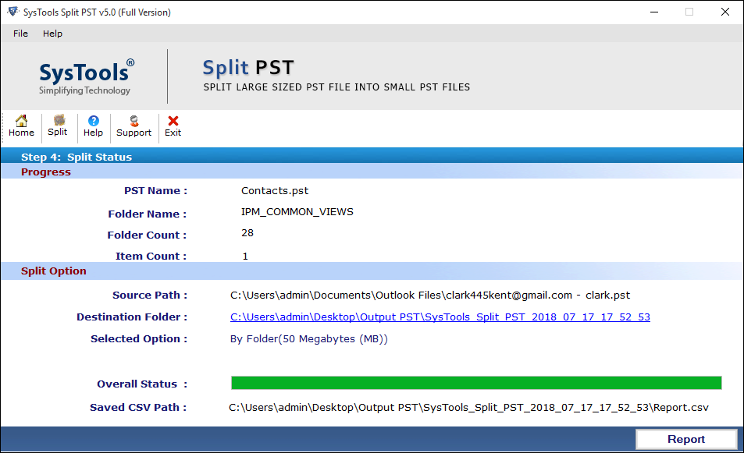Click the green Overall Status progress bar
Image resolution: width=744 pixels, height=453 pixels.
tap(476, 383)
